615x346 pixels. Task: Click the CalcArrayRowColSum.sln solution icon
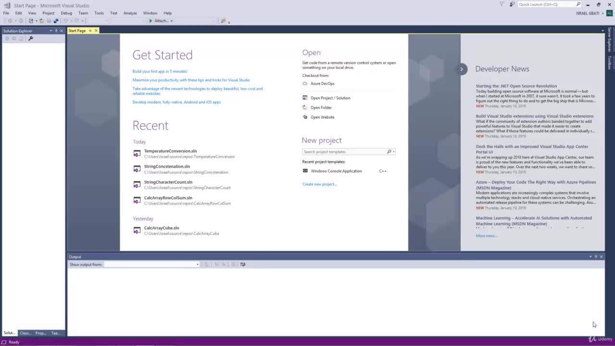[137, 200]
